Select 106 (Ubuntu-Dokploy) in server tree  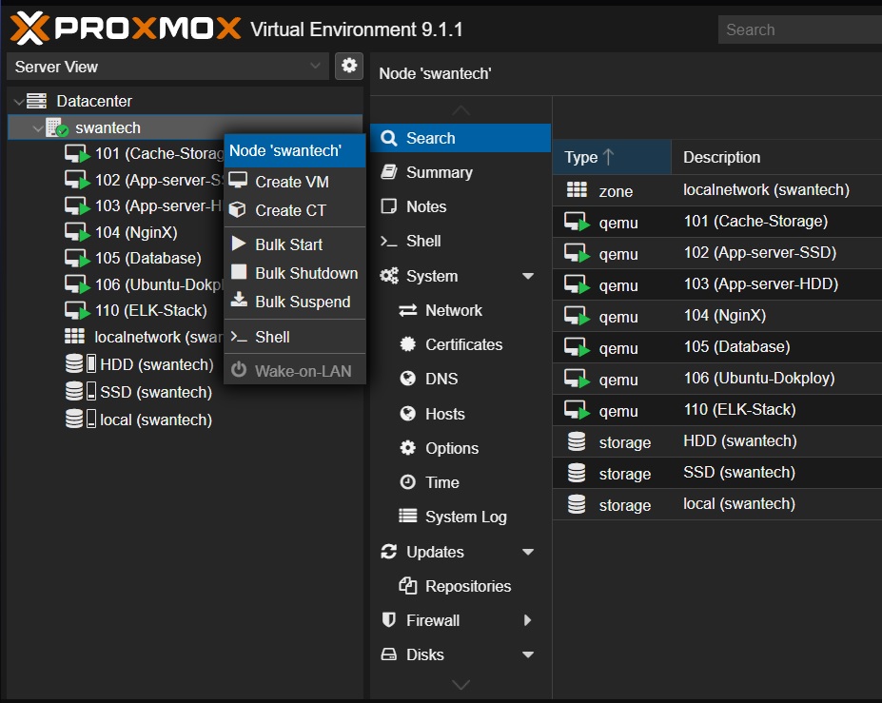(x=159, y=284)
